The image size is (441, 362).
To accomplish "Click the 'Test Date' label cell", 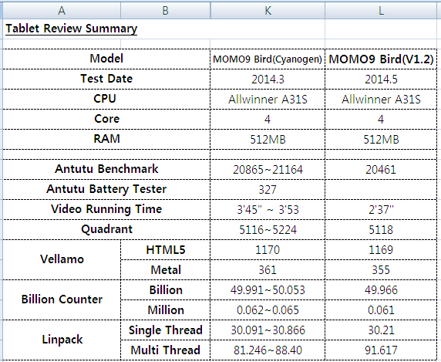I will click(106, 79).
